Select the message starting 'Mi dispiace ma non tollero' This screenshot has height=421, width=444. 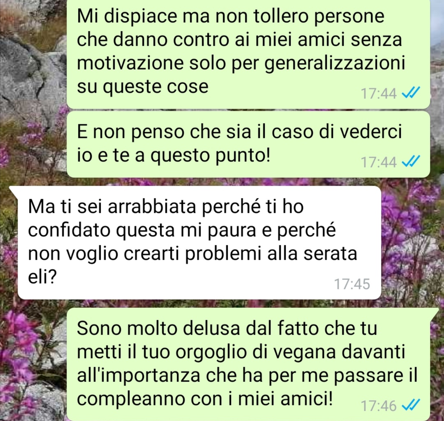point(248,54)
